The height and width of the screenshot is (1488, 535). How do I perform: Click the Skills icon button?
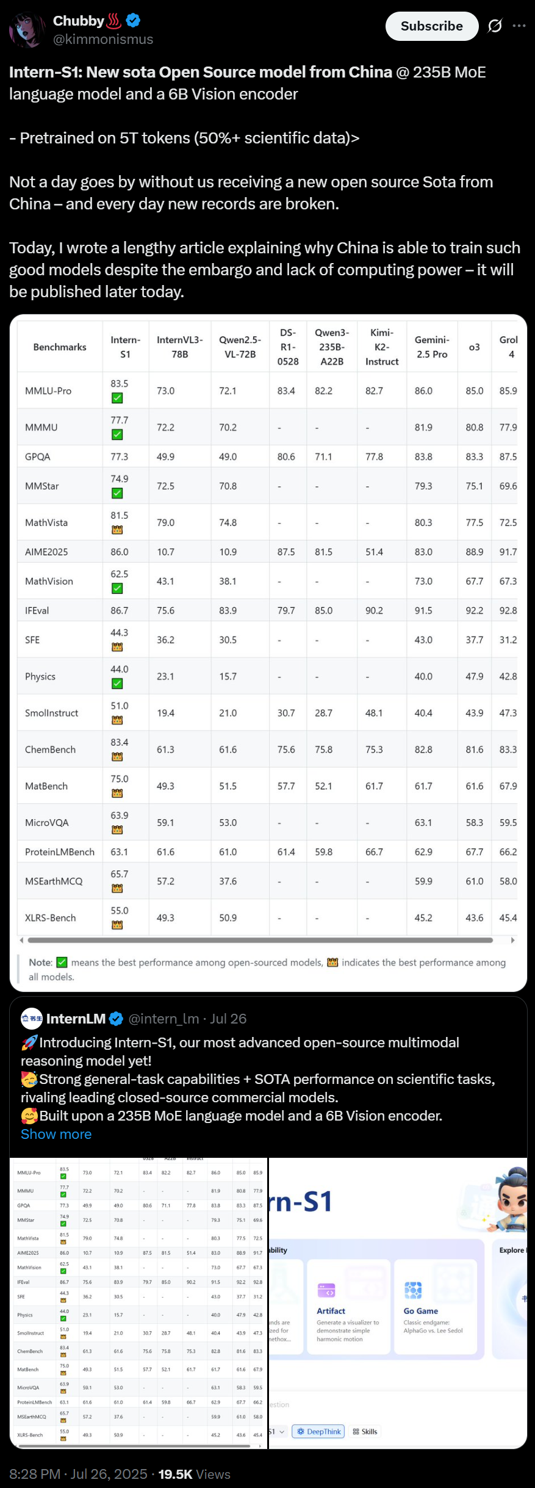click(365, 1431)
